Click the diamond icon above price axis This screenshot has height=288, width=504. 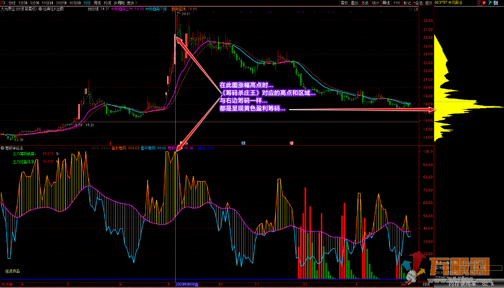tap(411, 9)
